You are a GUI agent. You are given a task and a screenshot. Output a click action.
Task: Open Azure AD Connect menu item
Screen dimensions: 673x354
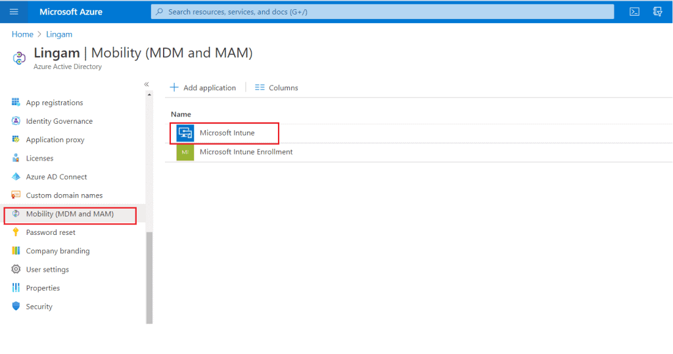pyautogui.click(x=57, y=176)
